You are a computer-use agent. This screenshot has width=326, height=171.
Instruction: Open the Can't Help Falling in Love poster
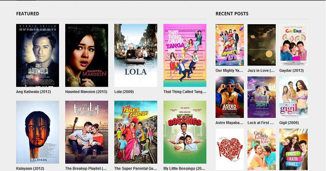[262, 150]
